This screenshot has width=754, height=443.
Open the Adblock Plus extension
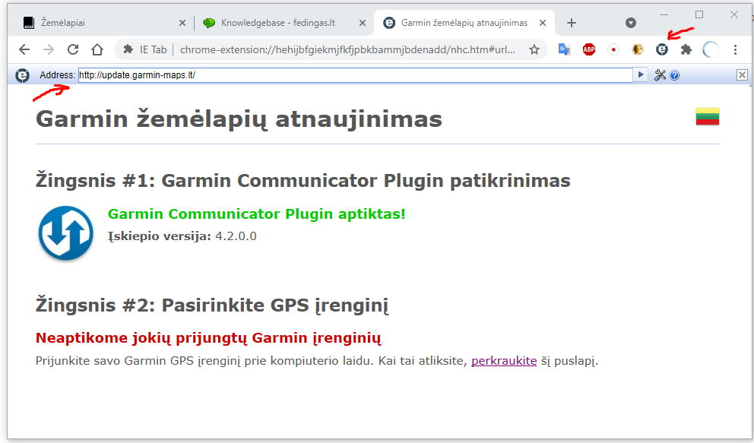click(x=588, y=49)
